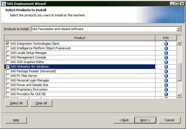Check SAS Intelligence Platform Object Framework checkbox
The height and width of the screenshot is (129, 186).
7,48
